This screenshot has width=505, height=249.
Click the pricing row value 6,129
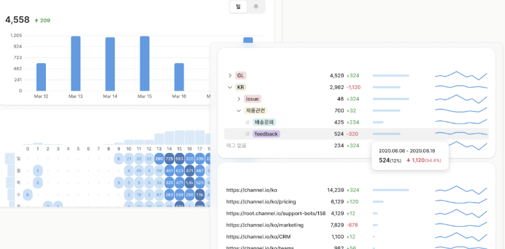(337, 202)
